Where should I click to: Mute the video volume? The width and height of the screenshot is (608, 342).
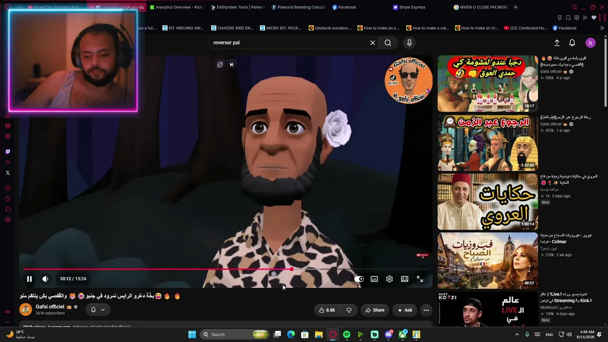click(45, 279)
